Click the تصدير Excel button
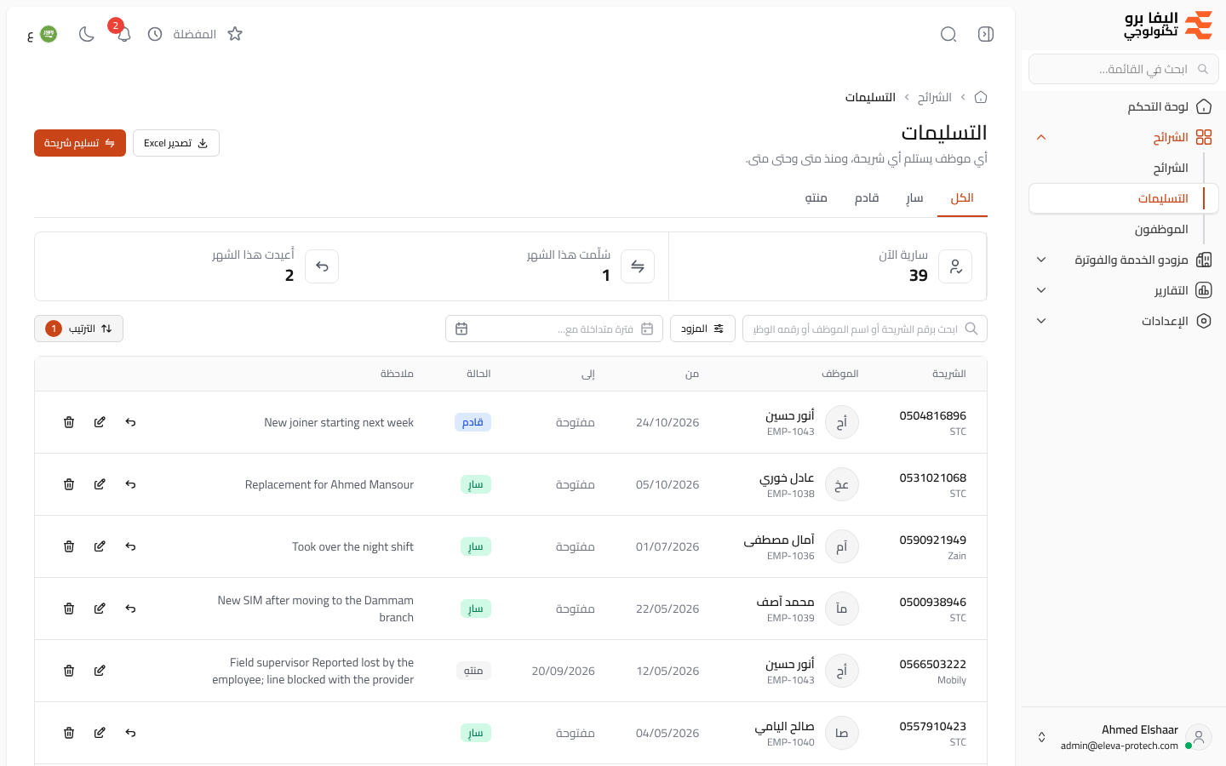 click(x=176, y=143)
